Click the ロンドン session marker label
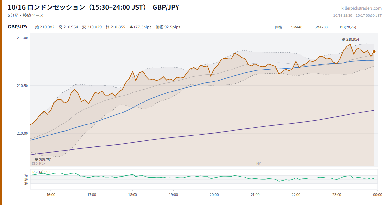The height and width of the screenshot is (205, 388). (38, 164)
